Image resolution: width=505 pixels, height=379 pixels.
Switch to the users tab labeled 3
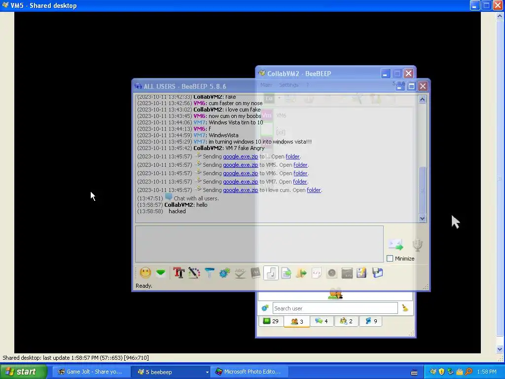coord(296,321)
